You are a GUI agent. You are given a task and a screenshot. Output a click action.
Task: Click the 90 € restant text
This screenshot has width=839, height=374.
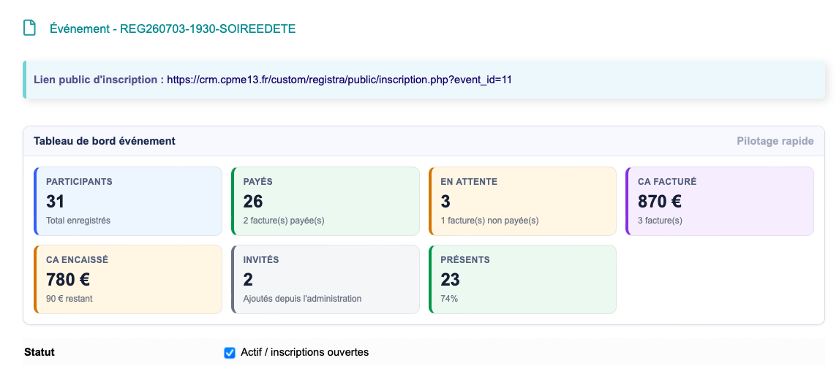[69, 299]
